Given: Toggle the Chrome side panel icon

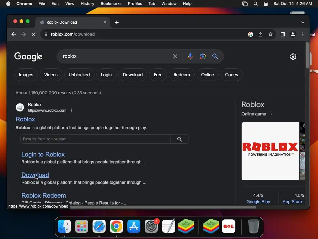Looking at the screenshot, I should 283,34.
